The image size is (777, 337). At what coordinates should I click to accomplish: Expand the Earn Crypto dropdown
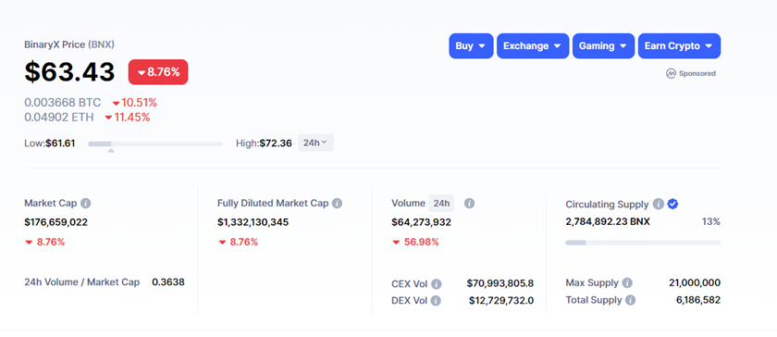[x=679, y=46]
